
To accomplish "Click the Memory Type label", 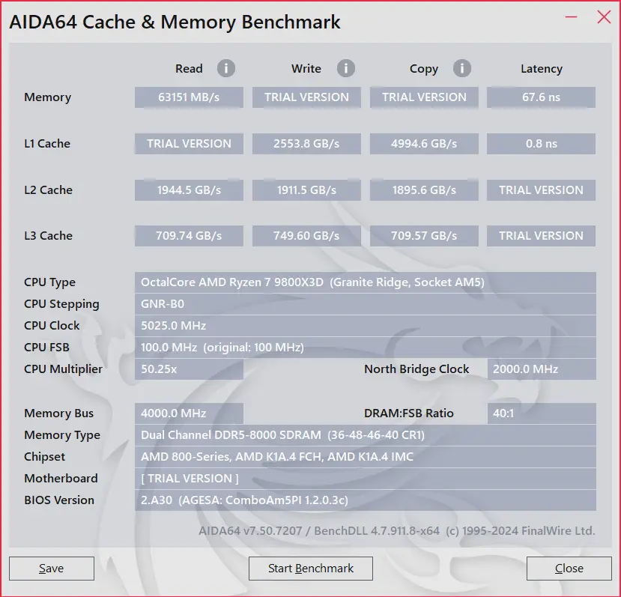I will 62,435.
